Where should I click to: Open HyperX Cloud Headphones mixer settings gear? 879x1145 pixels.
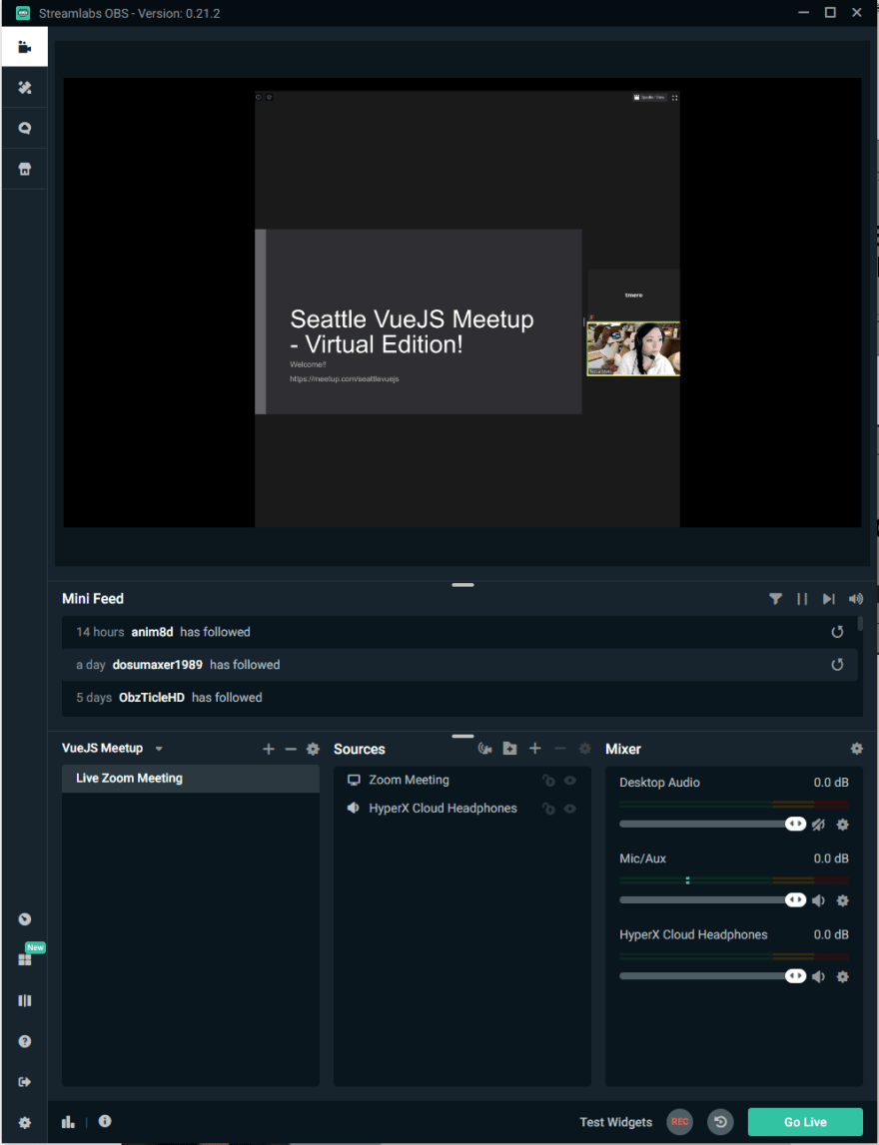coord(842,976)
